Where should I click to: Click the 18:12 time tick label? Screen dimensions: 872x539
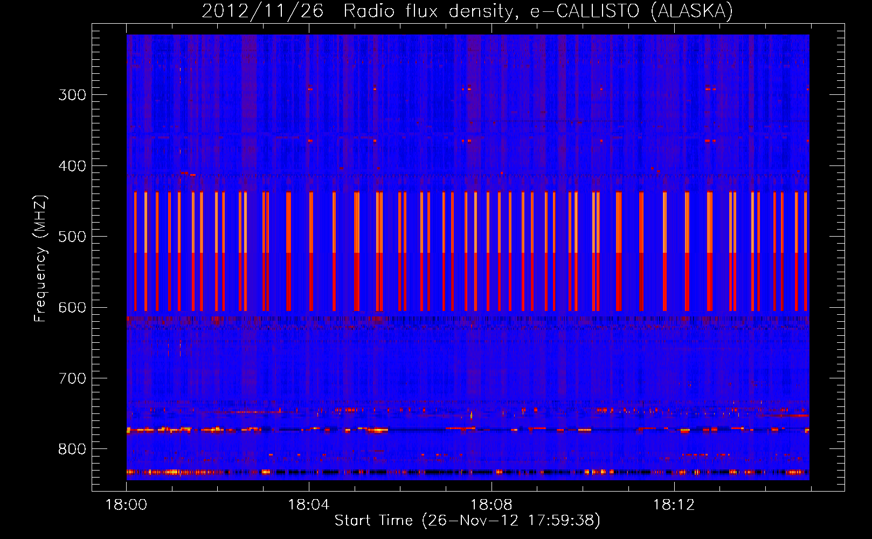click(674, 505)
